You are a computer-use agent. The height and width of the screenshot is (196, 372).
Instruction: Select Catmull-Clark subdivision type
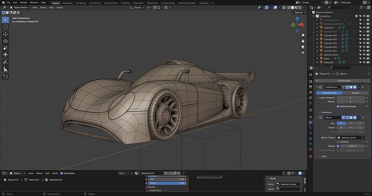pyautogui.click(x=329, y=93)
